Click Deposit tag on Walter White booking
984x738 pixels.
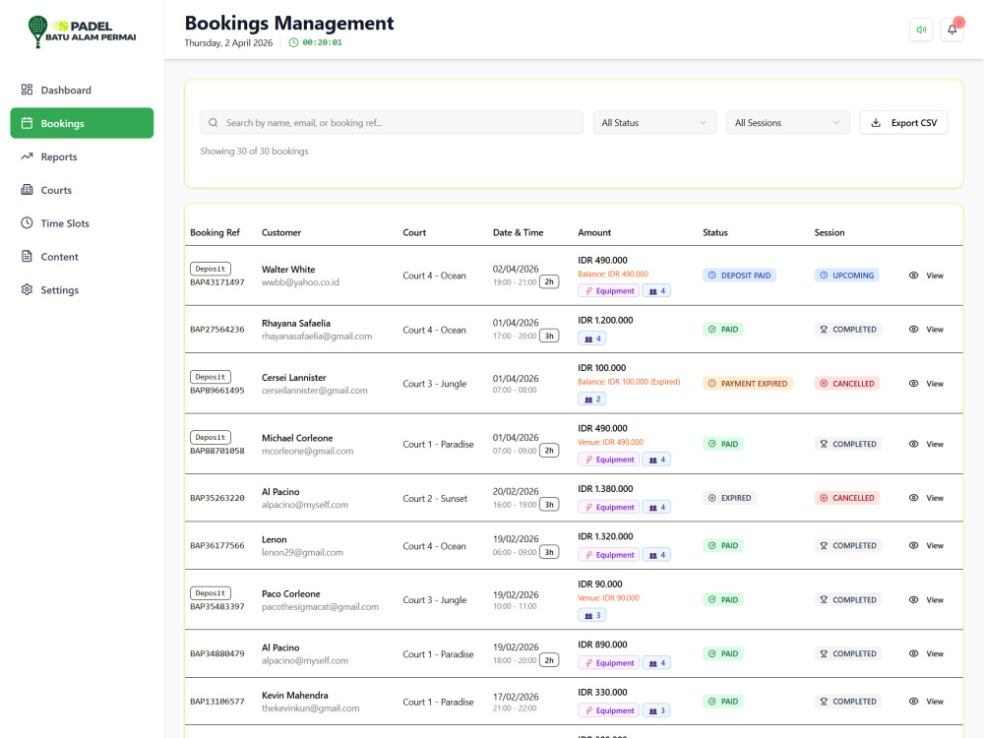[211, 269]
